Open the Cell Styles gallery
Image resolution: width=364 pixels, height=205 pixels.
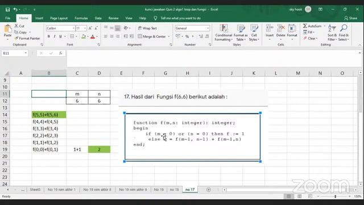click(254, 33)
